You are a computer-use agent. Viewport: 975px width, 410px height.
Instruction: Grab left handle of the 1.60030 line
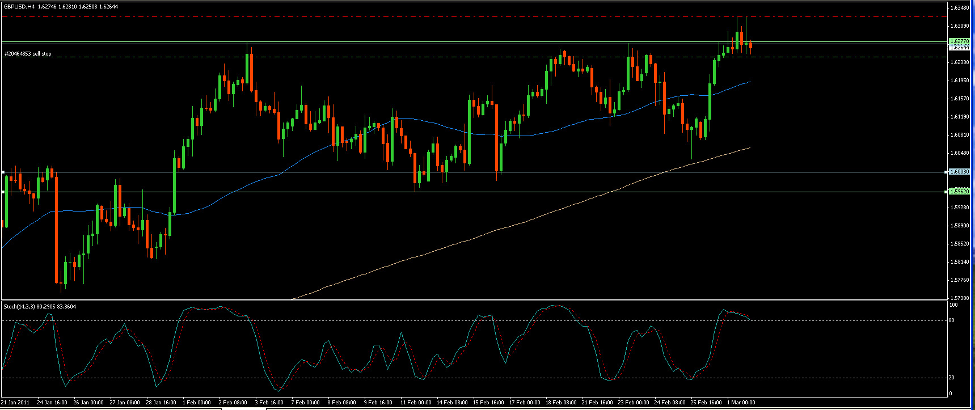[3, 171]
